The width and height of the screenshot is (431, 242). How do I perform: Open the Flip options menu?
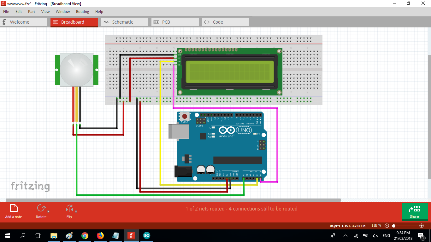[76, 211]
